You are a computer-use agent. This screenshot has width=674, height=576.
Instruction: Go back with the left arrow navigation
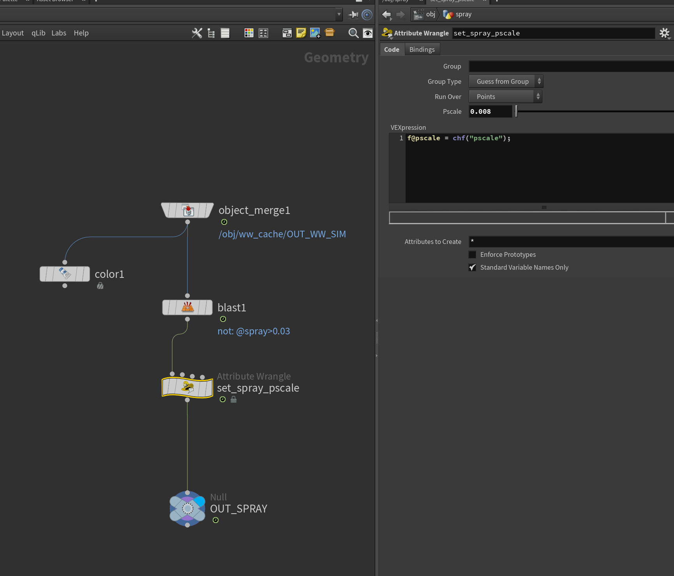[x=386, y=15]
